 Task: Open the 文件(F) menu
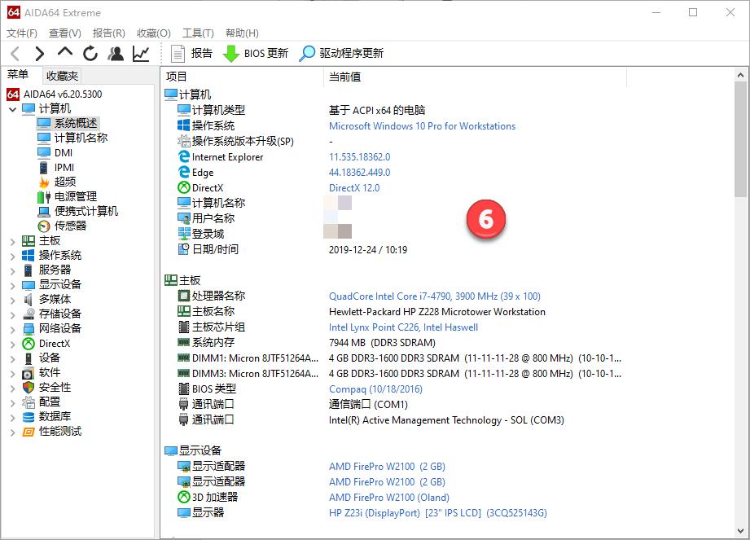coord(22,33)
